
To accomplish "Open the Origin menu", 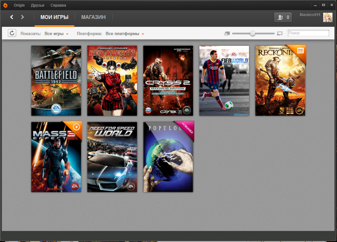I will tap(19, 5).
